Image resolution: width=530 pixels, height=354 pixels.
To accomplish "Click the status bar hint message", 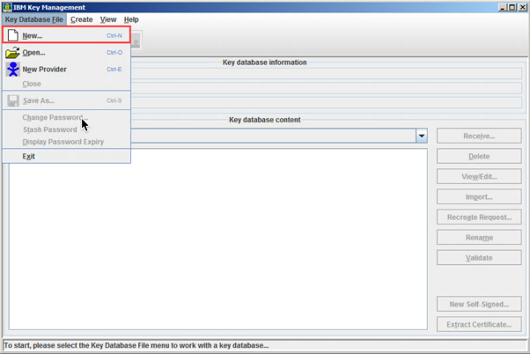I will point(136,345).
